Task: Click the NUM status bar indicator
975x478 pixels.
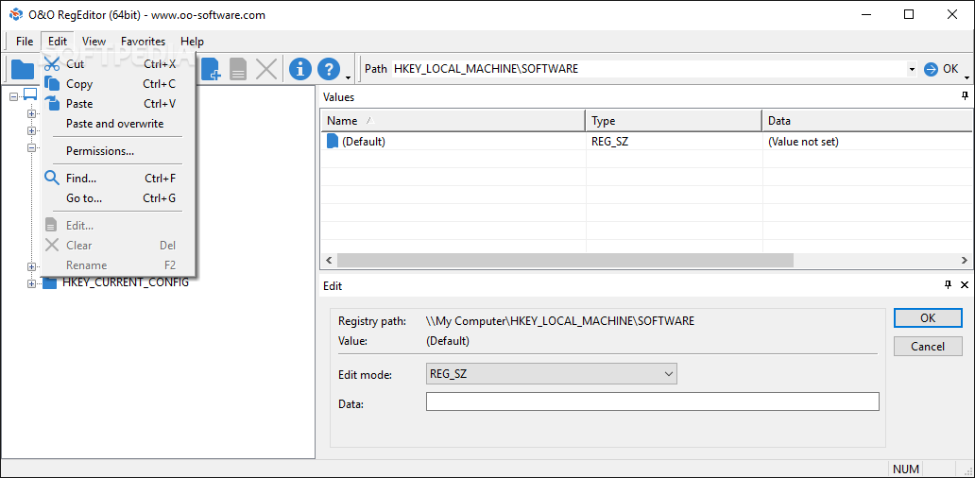Action: (x=905, y=469)
